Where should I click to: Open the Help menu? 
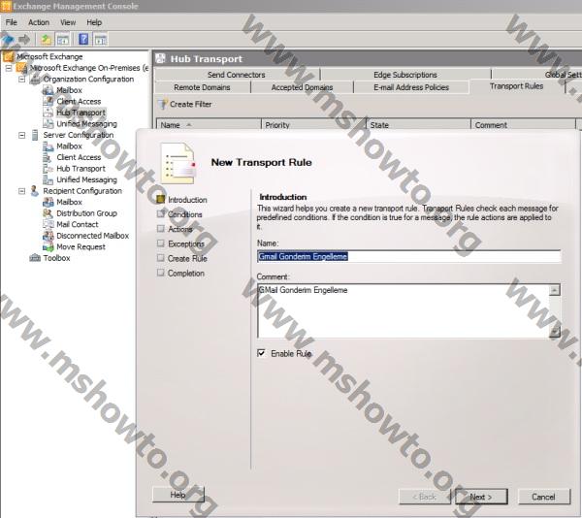click(94, 22)
